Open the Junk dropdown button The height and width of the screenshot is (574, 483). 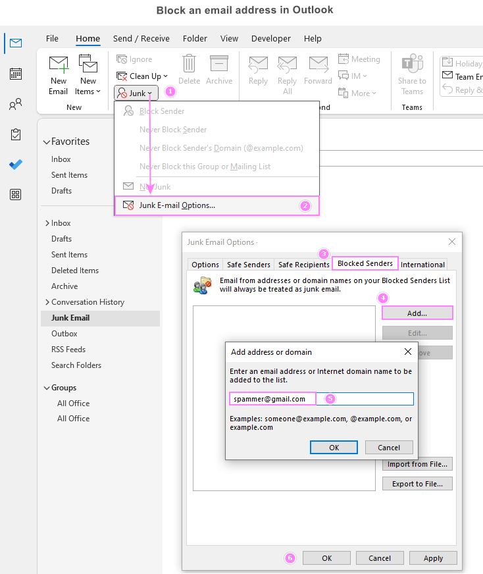[136, 93]
